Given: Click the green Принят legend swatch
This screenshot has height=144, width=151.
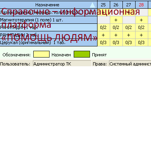Looking at the screenshot, I should coord(82,54).
